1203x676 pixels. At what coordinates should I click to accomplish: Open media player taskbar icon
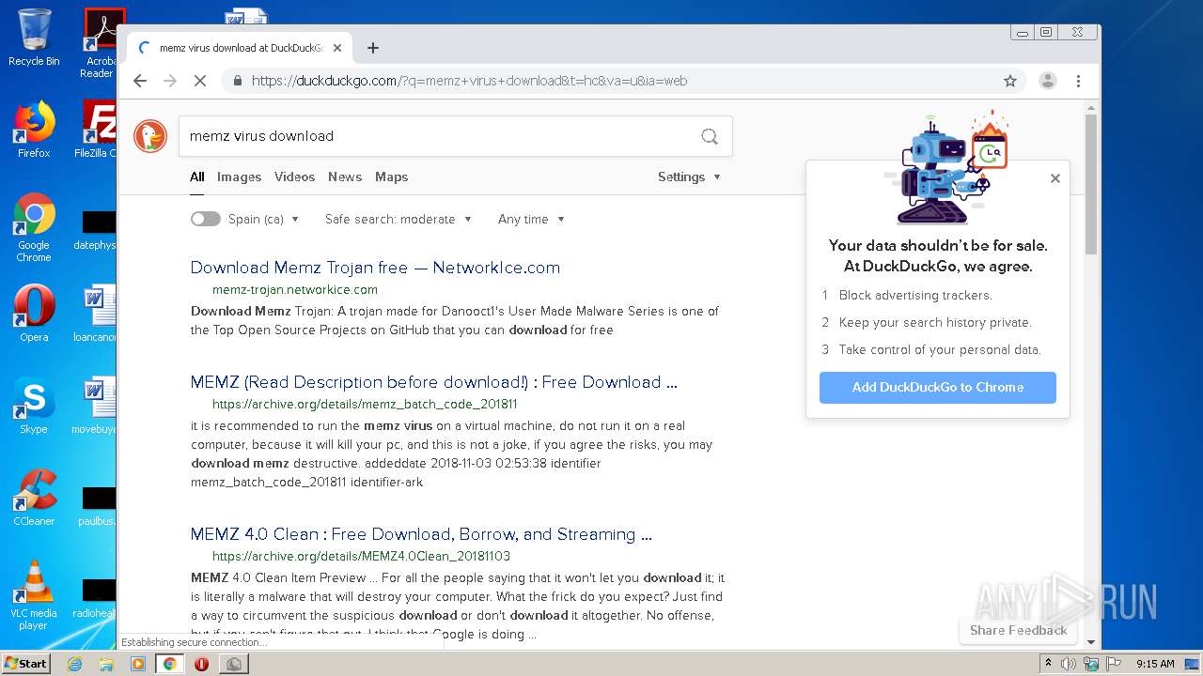(138, 664)
